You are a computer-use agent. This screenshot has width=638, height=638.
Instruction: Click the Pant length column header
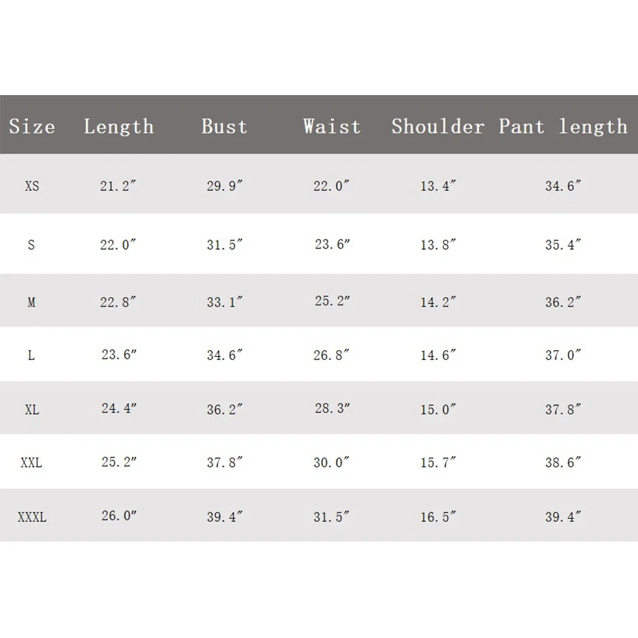(563, 126)
